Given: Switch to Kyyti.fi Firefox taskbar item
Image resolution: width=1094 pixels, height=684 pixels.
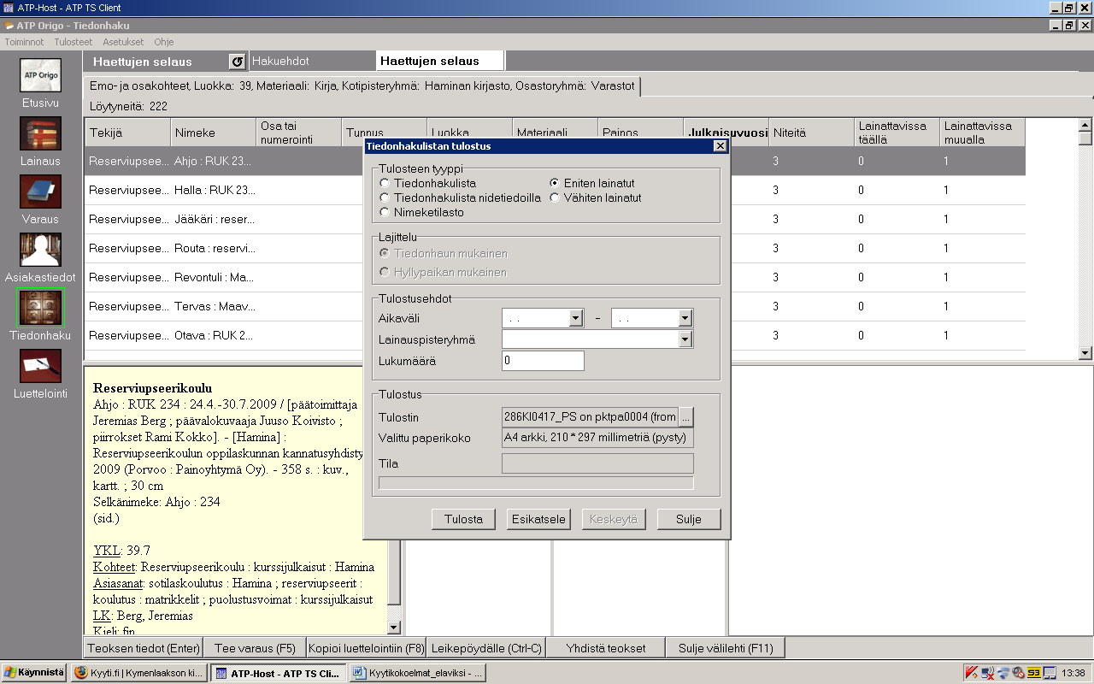Looking at the screenshot, I should 138,673.
